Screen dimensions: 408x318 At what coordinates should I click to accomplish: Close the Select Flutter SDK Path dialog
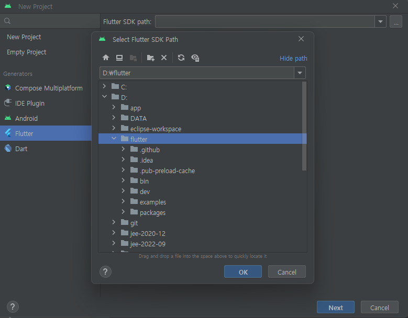point(301,39)
